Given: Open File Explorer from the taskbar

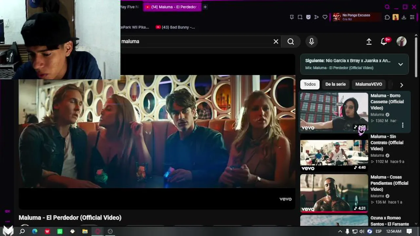Looking at the screenshot, I should 85,231.
